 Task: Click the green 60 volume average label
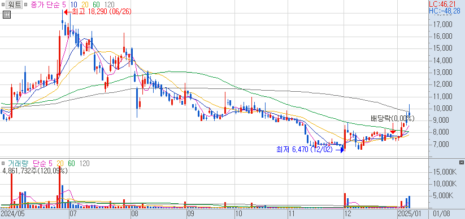71,163
